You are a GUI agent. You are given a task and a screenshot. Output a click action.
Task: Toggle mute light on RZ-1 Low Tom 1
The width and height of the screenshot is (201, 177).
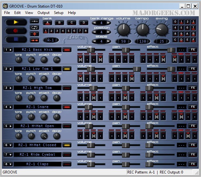[x=67, y=69]
